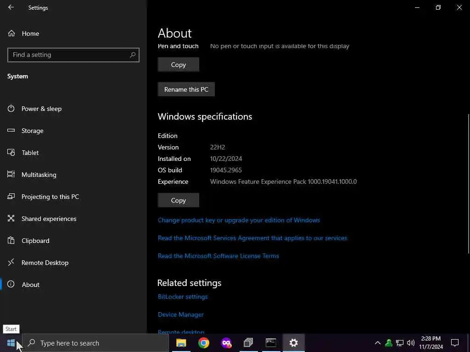
Task: Open File Explorer from taskbar
Action: [x=181, y=343]
